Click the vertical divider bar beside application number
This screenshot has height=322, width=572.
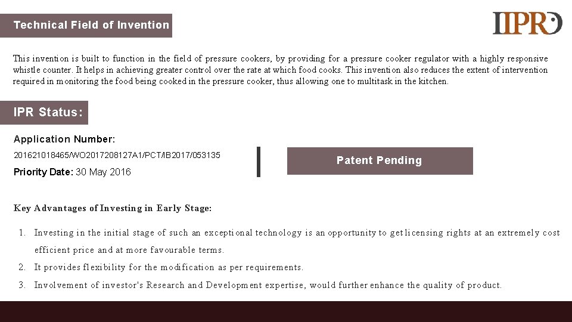pos(259,162)
